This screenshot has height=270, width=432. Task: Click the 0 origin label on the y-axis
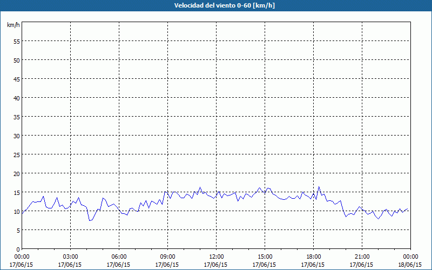18,249
